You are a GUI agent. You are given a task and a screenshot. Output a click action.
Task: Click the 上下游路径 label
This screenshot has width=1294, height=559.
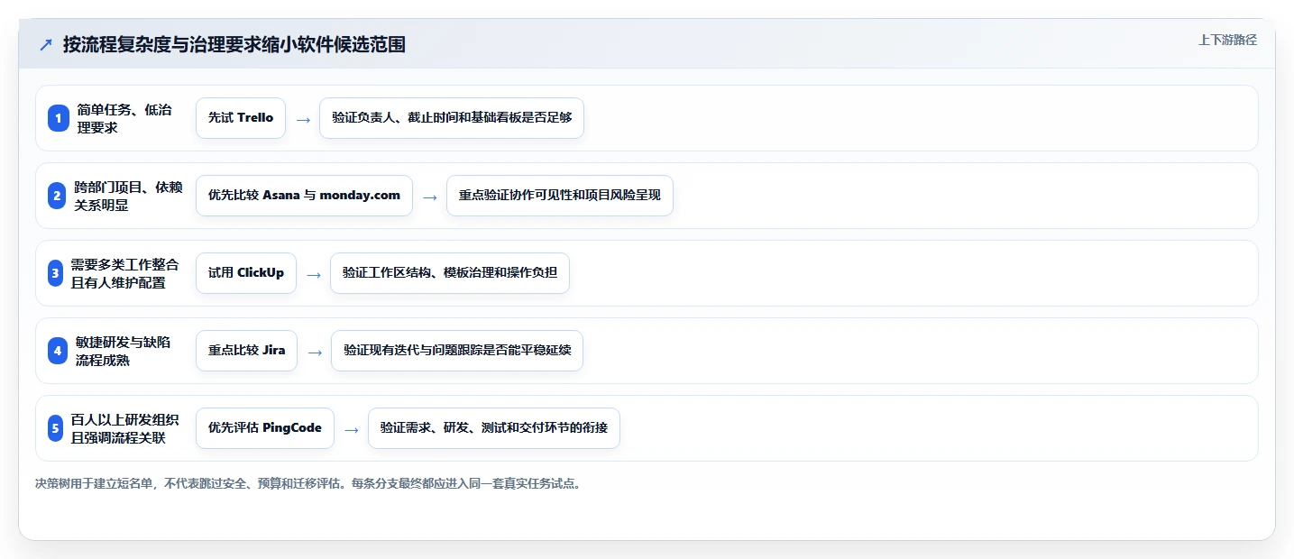[x=1227, y=40]
